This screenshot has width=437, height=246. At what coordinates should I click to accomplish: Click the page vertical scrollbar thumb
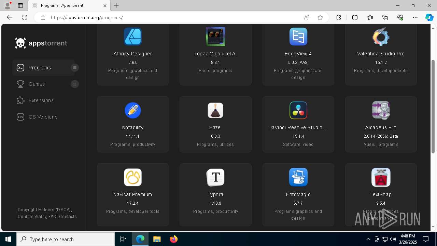[x=433, y=107]
